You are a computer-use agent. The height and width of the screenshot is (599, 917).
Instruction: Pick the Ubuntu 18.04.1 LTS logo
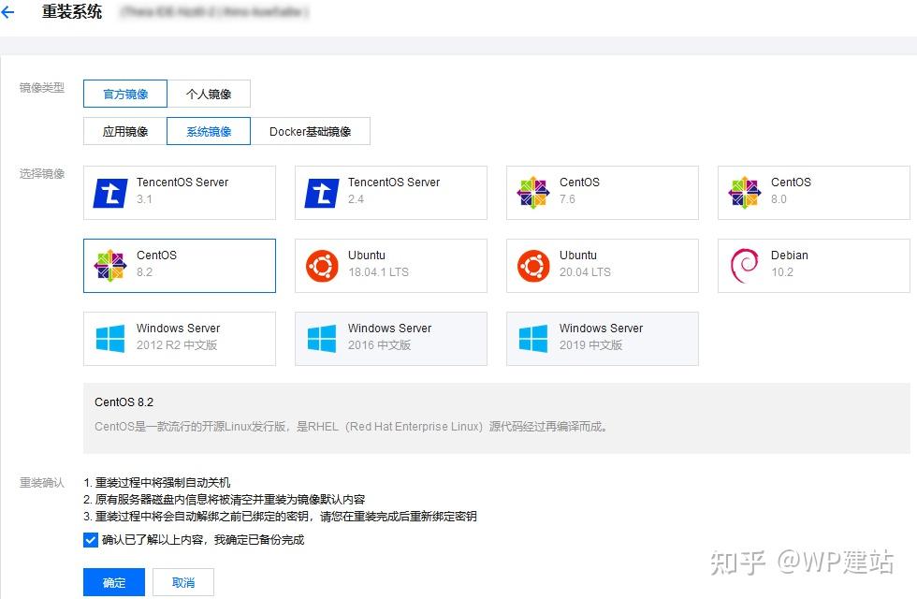[322, 266]
